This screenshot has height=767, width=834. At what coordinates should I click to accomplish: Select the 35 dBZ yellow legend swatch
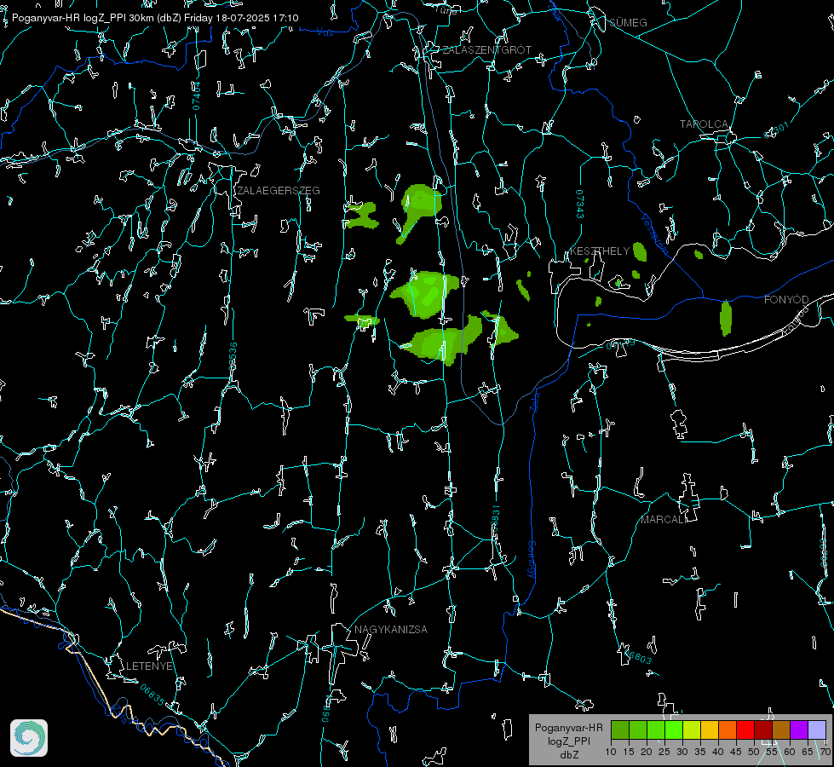tap(710, 730)
